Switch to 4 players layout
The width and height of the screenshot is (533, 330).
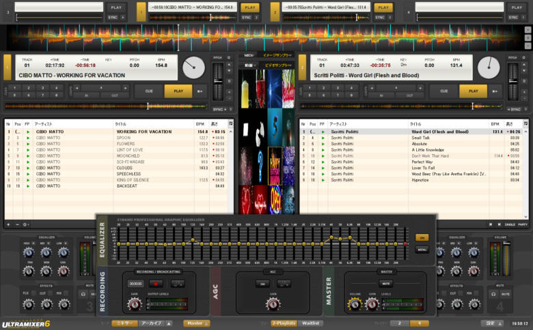419,323
